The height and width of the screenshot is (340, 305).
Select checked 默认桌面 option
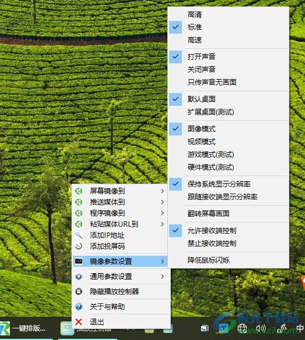pos(228,99)
